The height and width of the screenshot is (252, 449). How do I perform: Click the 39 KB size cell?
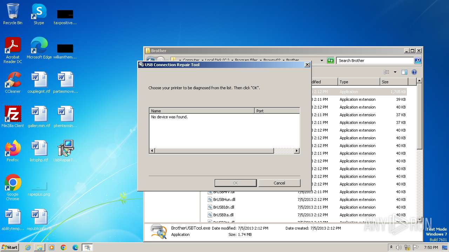(x=401, y=99)
